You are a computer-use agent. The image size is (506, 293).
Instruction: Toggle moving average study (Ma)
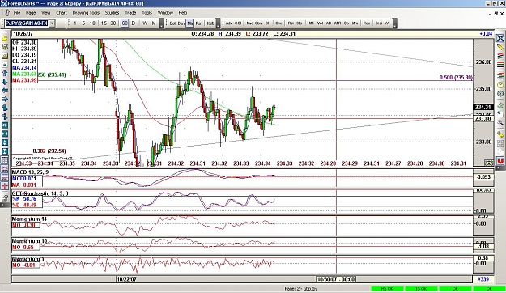click(189, 23)
